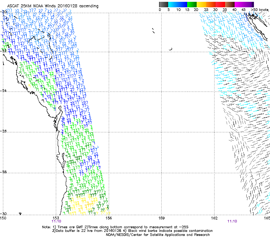
Task: Click the orange 25-30 knots color swatch
Action: 211,4
